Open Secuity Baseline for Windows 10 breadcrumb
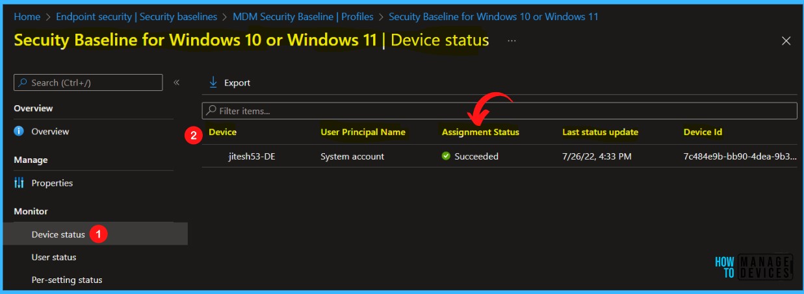 point(493,16)
